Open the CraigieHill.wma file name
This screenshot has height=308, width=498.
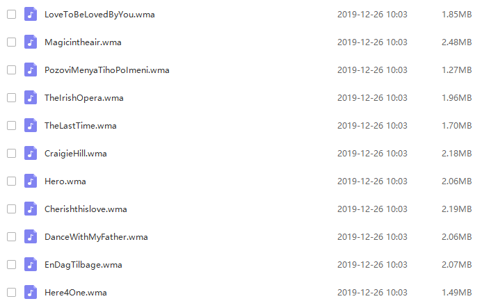76,154
